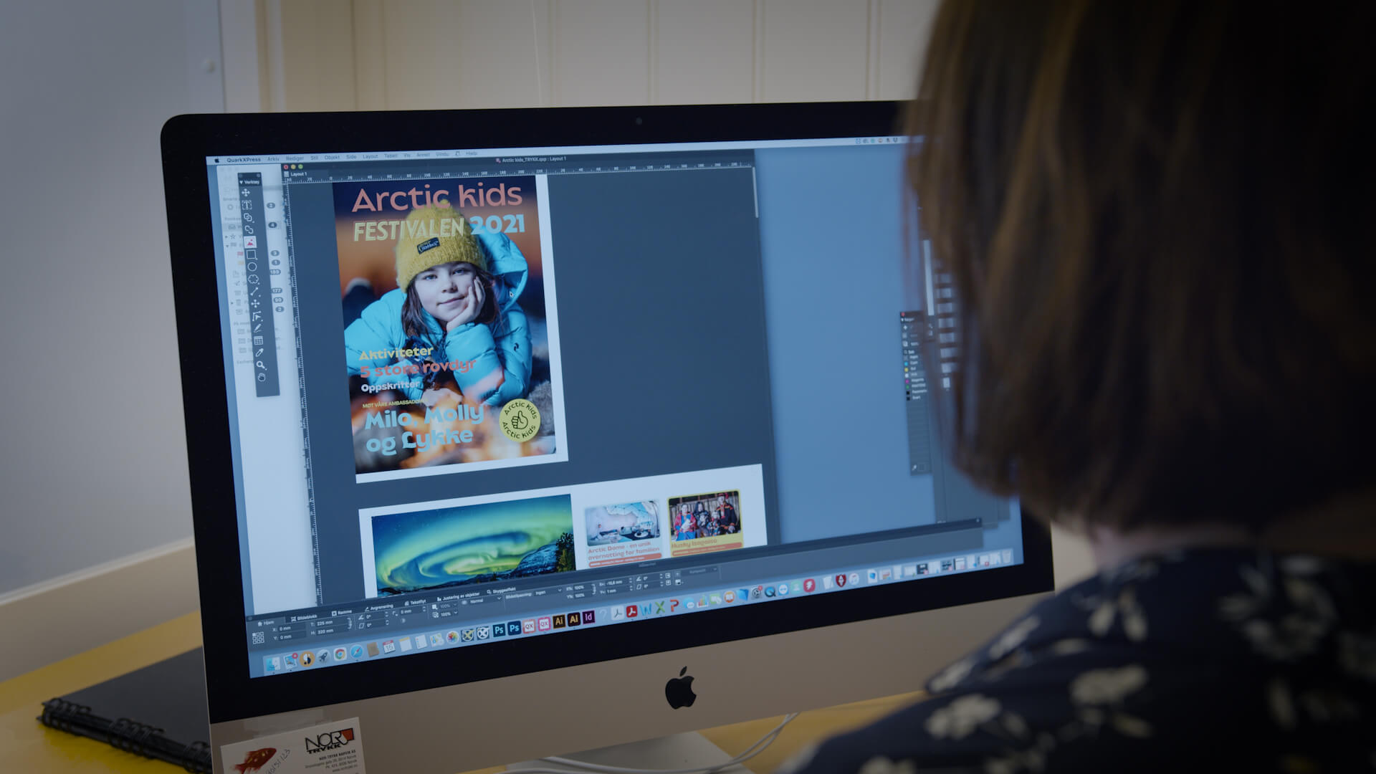Select the Freehand Drawing pencil tool

click(257, 328)
